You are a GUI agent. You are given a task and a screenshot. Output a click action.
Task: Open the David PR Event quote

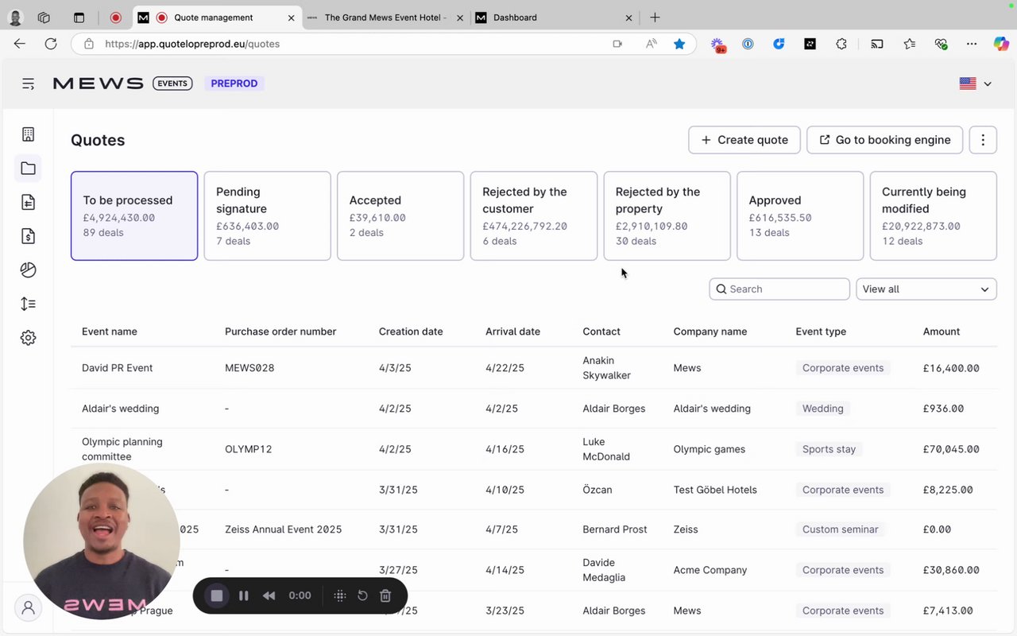tap(118, 368)
